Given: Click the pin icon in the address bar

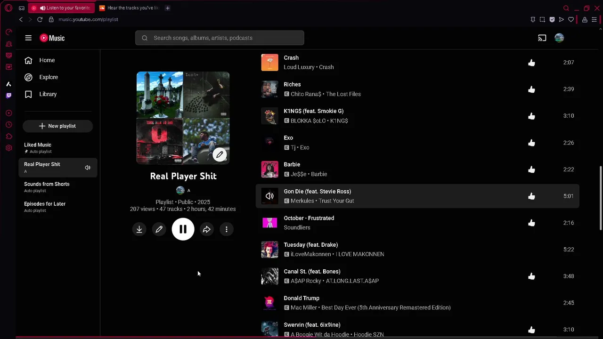Looking at the screenshot, I should 533,19.
